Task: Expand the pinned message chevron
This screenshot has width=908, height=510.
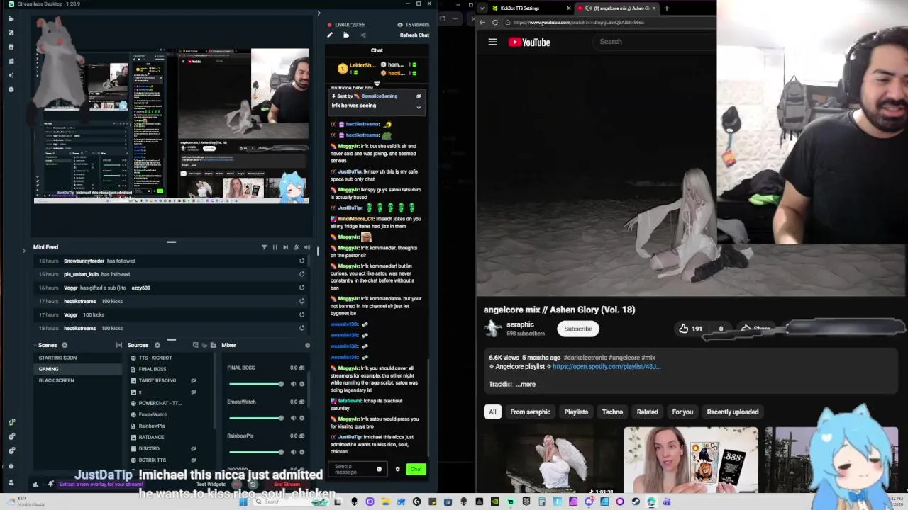Action: tap(419, 108)
